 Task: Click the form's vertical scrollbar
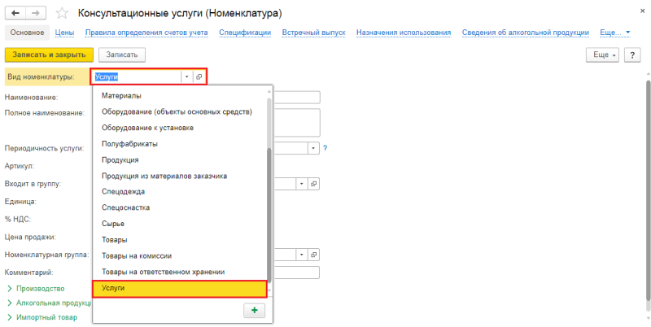pos(648,189)
